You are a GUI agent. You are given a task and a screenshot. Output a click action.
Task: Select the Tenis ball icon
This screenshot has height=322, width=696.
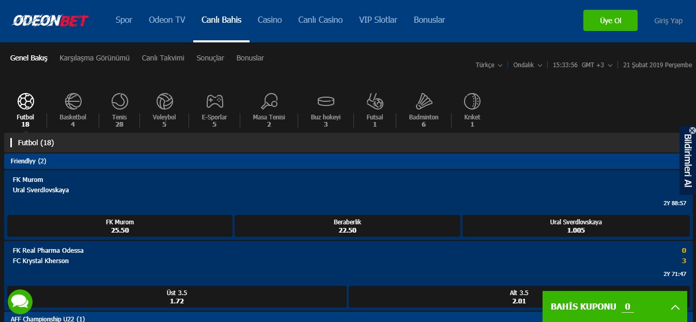[119, 101]
